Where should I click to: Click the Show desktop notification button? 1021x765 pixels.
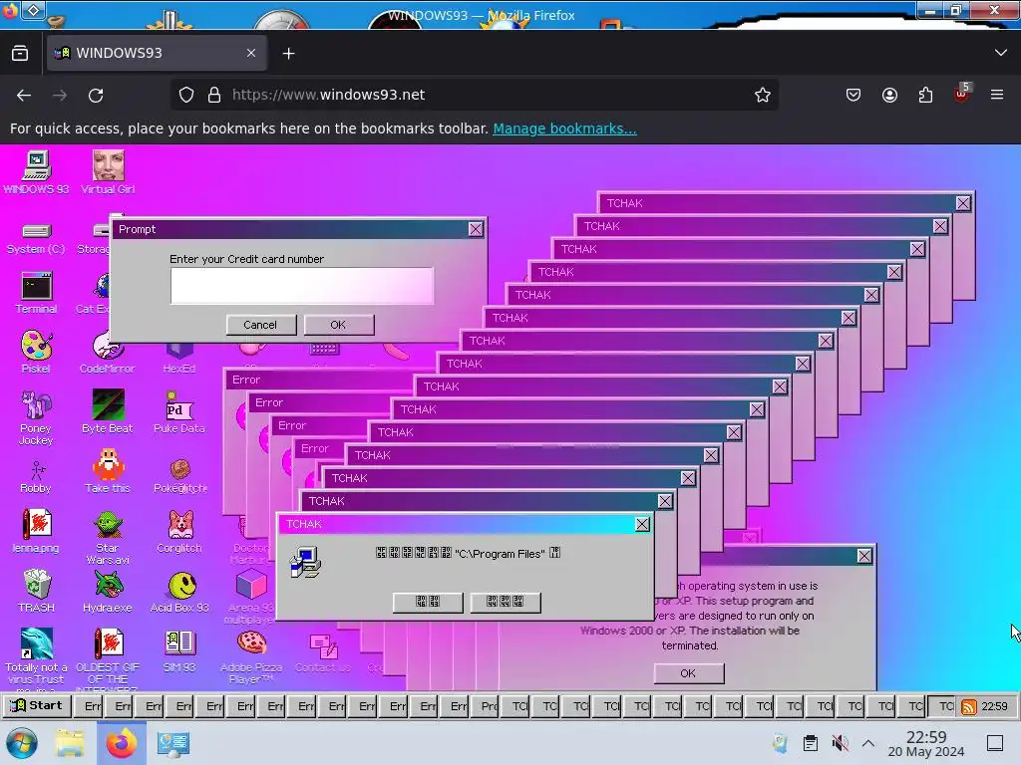coord(995,743)
